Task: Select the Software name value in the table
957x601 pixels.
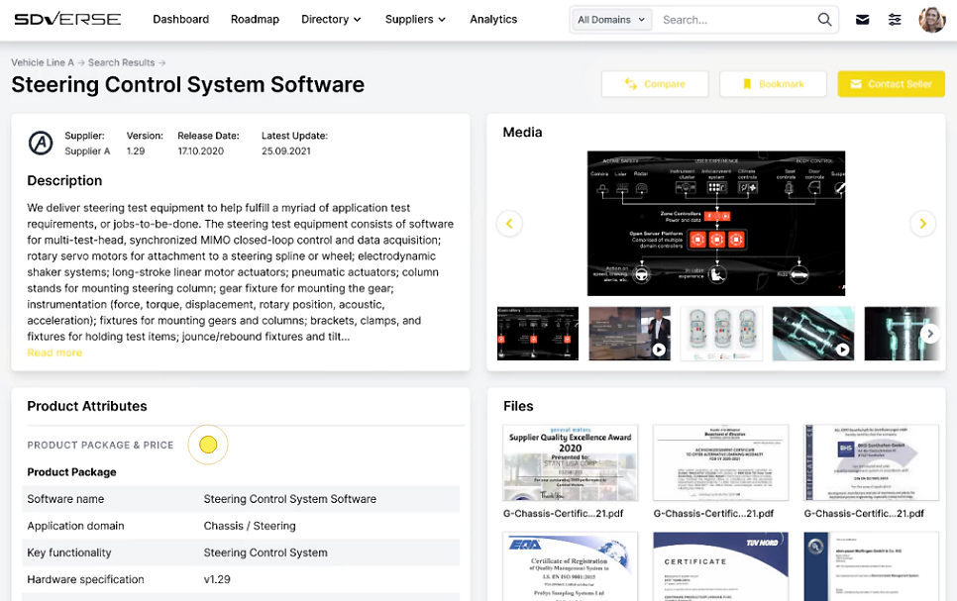Action: [290, 499]
